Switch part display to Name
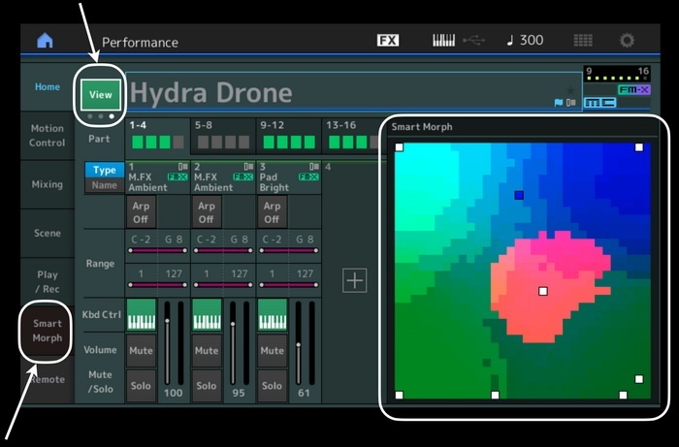This screenshot has height=447, width=679. (x=105, y=185)
